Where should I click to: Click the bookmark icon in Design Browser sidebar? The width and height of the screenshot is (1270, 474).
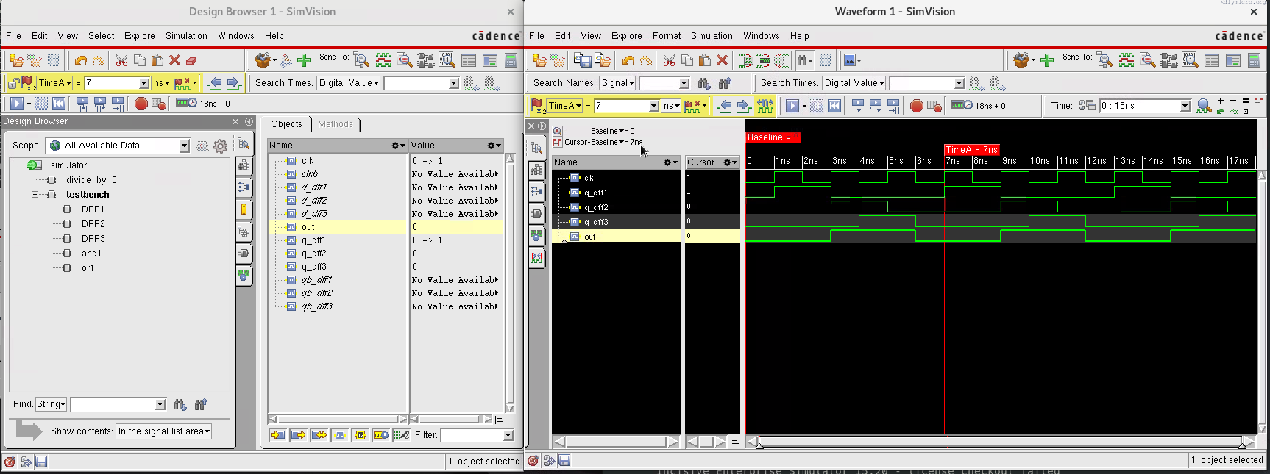pyautogui.click(x=244, y=209)
